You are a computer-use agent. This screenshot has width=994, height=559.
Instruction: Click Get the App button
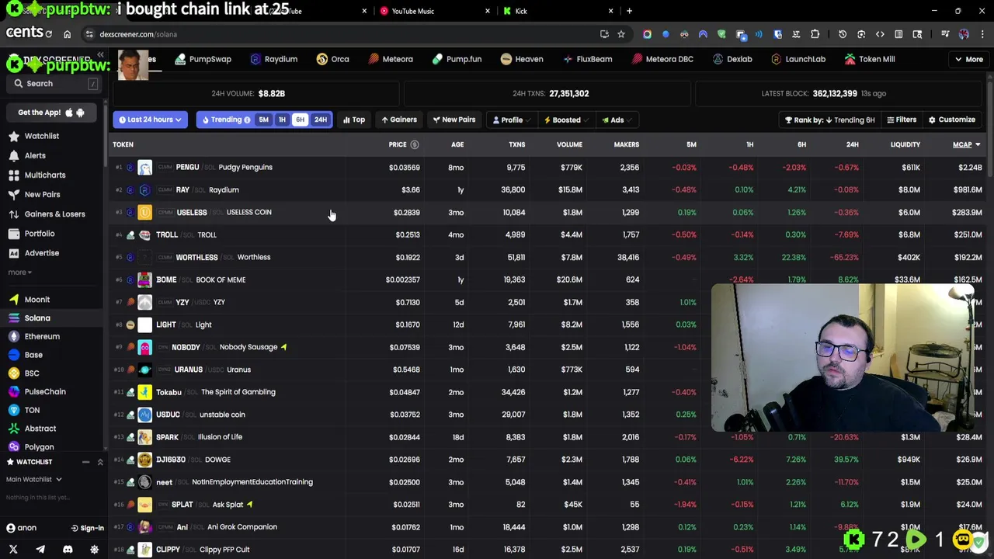[x=51, y=113]
